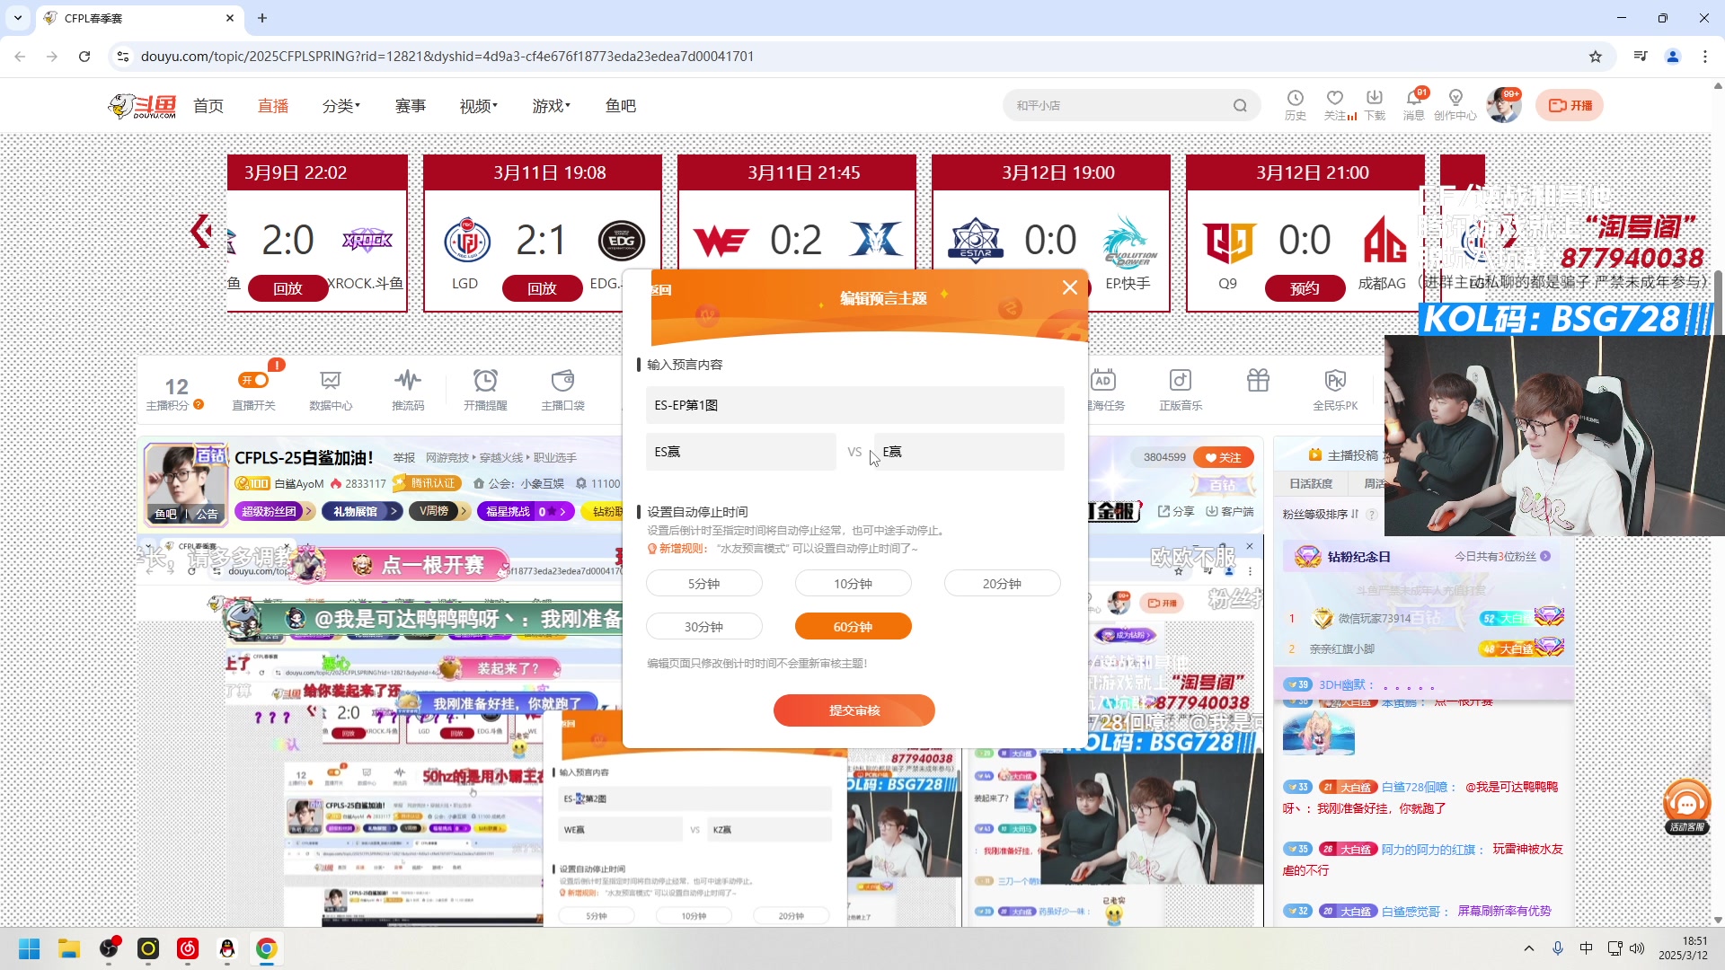Open 赛事 in navigation
The width and height of the screenshot is (1725, 970).
[x=411, y=106]
